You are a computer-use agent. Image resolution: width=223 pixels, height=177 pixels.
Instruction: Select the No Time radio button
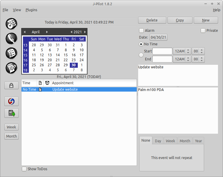(141, 44)
